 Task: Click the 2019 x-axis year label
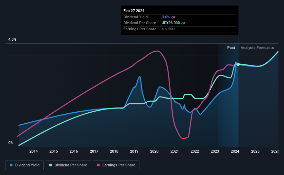coord(134,151)
